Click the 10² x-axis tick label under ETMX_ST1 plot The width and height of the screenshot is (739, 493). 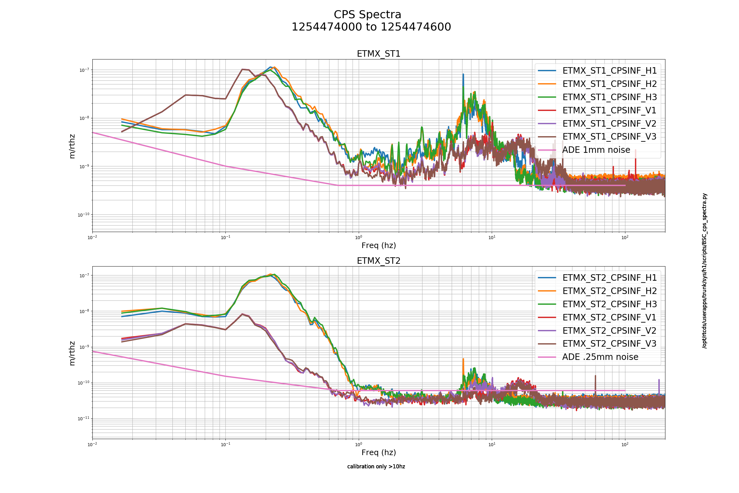tap(625, 237)
